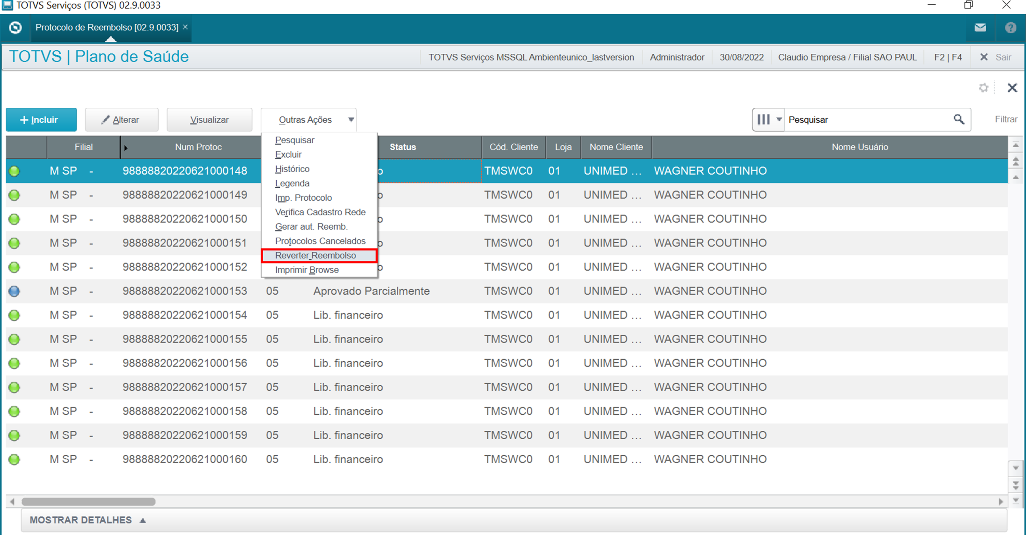Click the horizontal scrollbar thumb
The width and height of the screenshot is (1026, 535).
pos(89,501)
